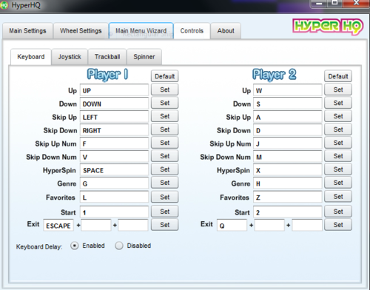Click Player 2 HyperSpin field showing X

(x=288, y=170)
